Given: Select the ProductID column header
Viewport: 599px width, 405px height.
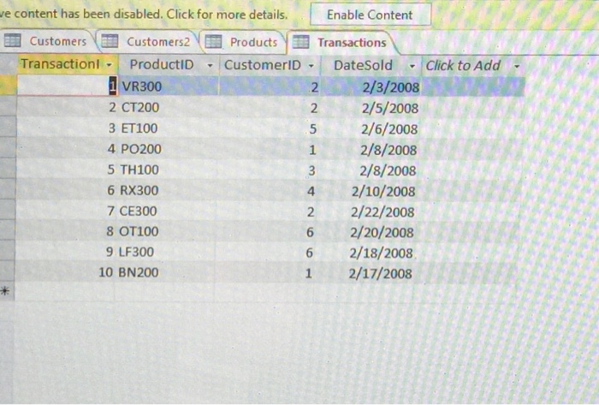Looking at the screenshot, I should point(169,65).
